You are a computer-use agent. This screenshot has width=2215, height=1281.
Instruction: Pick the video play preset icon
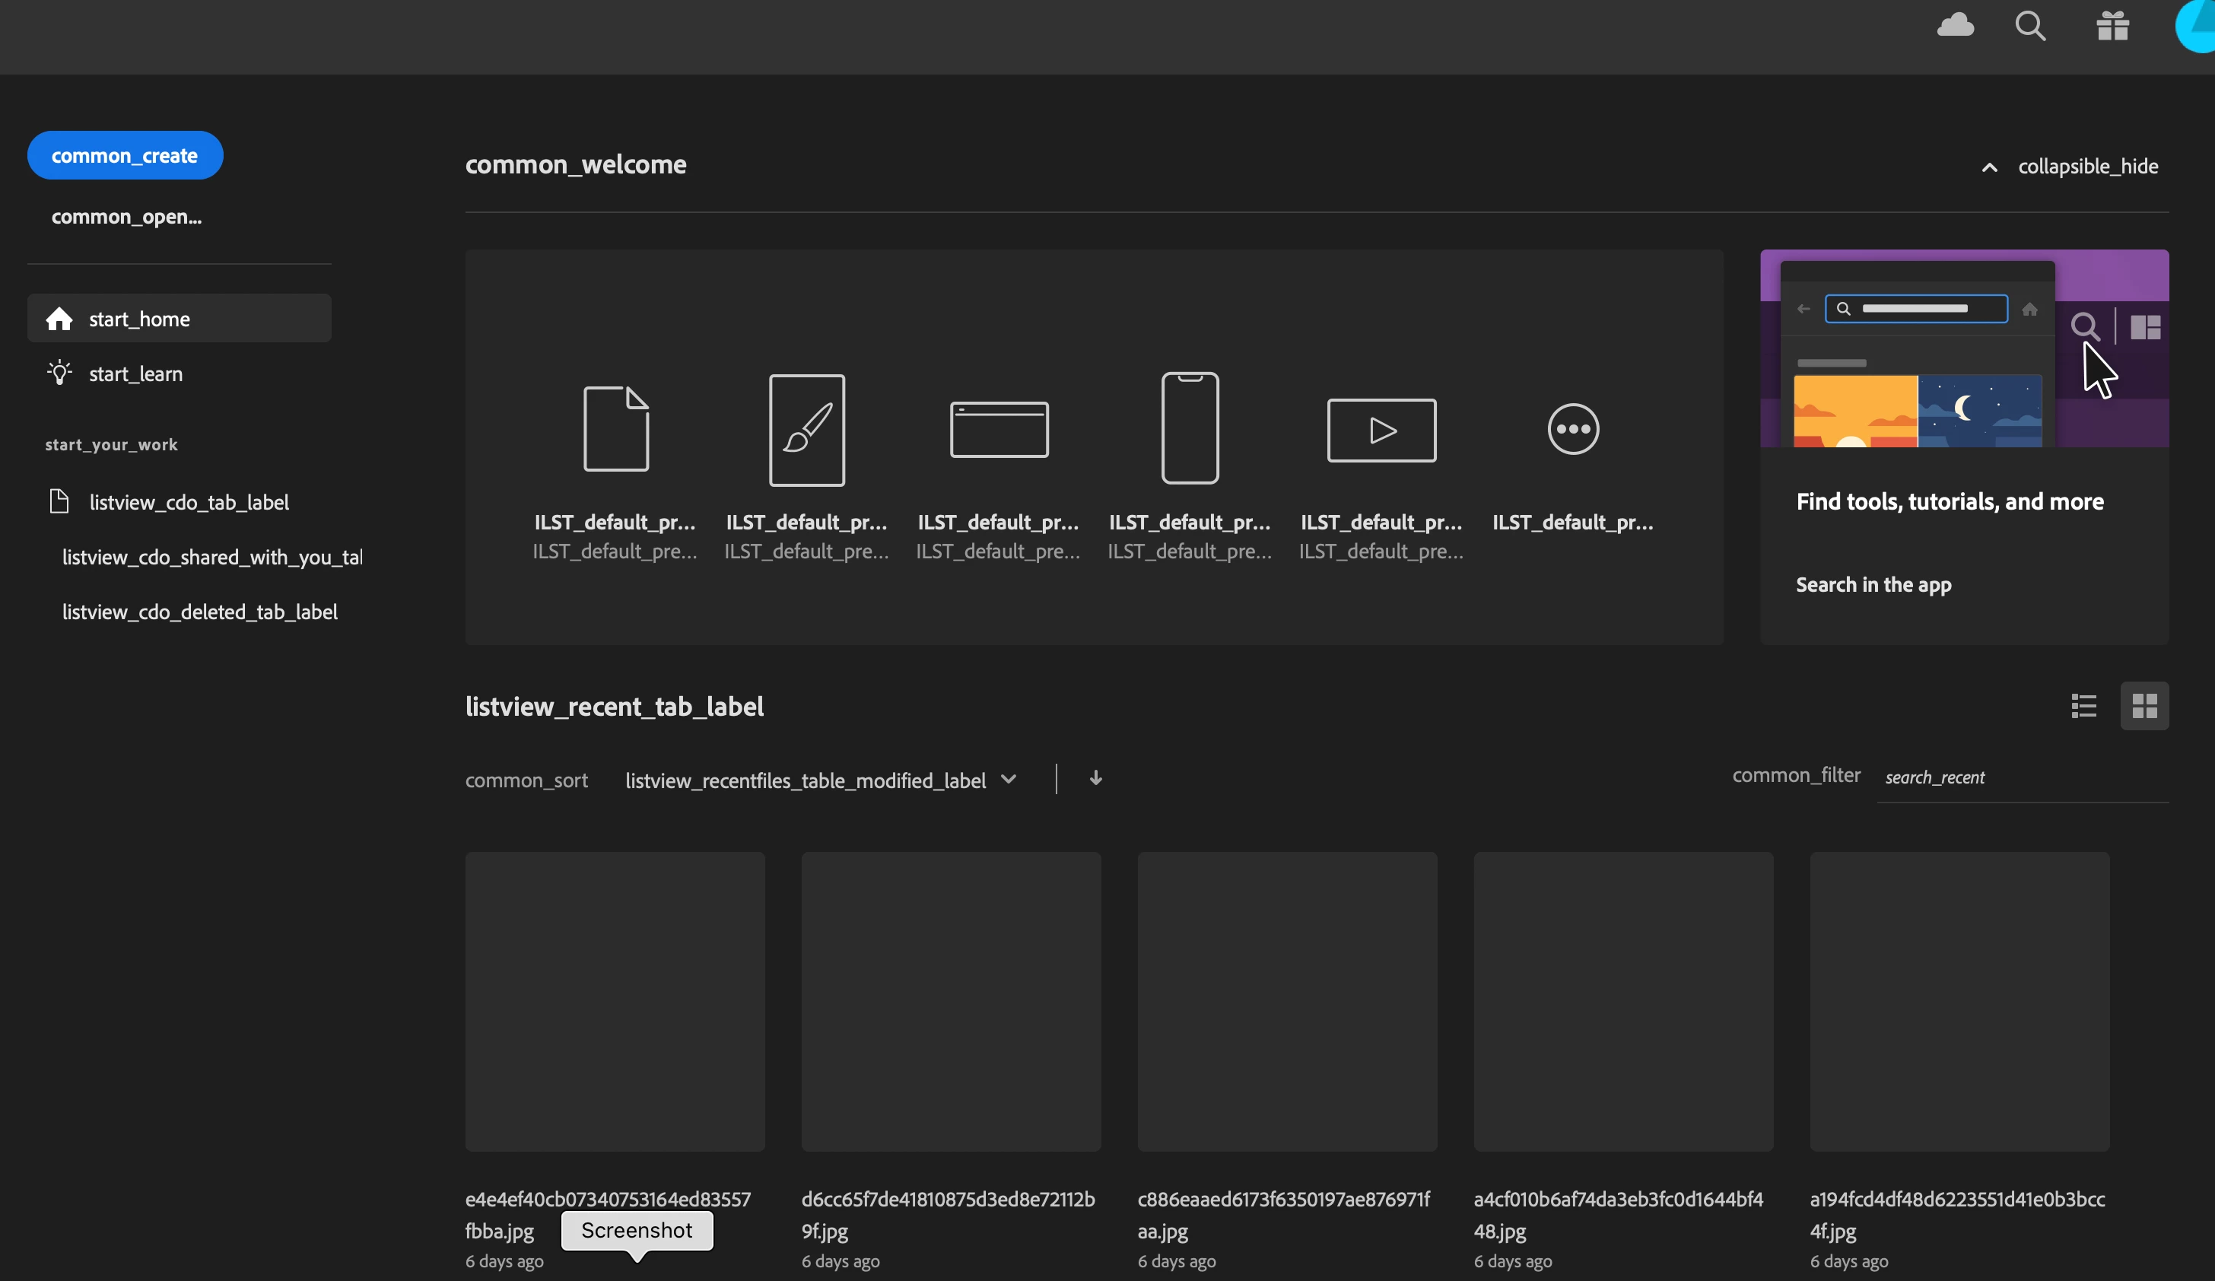tap(1381, 430)
